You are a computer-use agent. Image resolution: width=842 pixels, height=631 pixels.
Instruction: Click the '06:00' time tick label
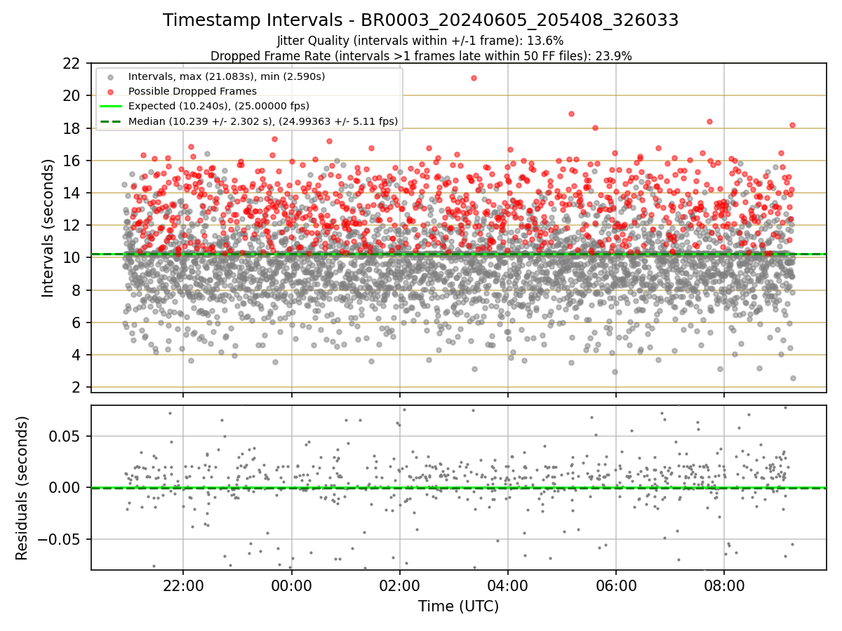tap(615, 585)
